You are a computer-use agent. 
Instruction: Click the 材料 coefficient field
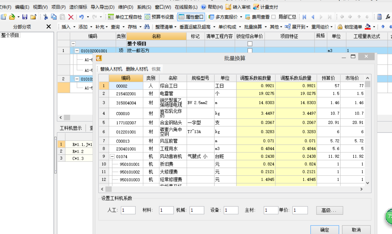pyautogui.click(x=166, y=210)
